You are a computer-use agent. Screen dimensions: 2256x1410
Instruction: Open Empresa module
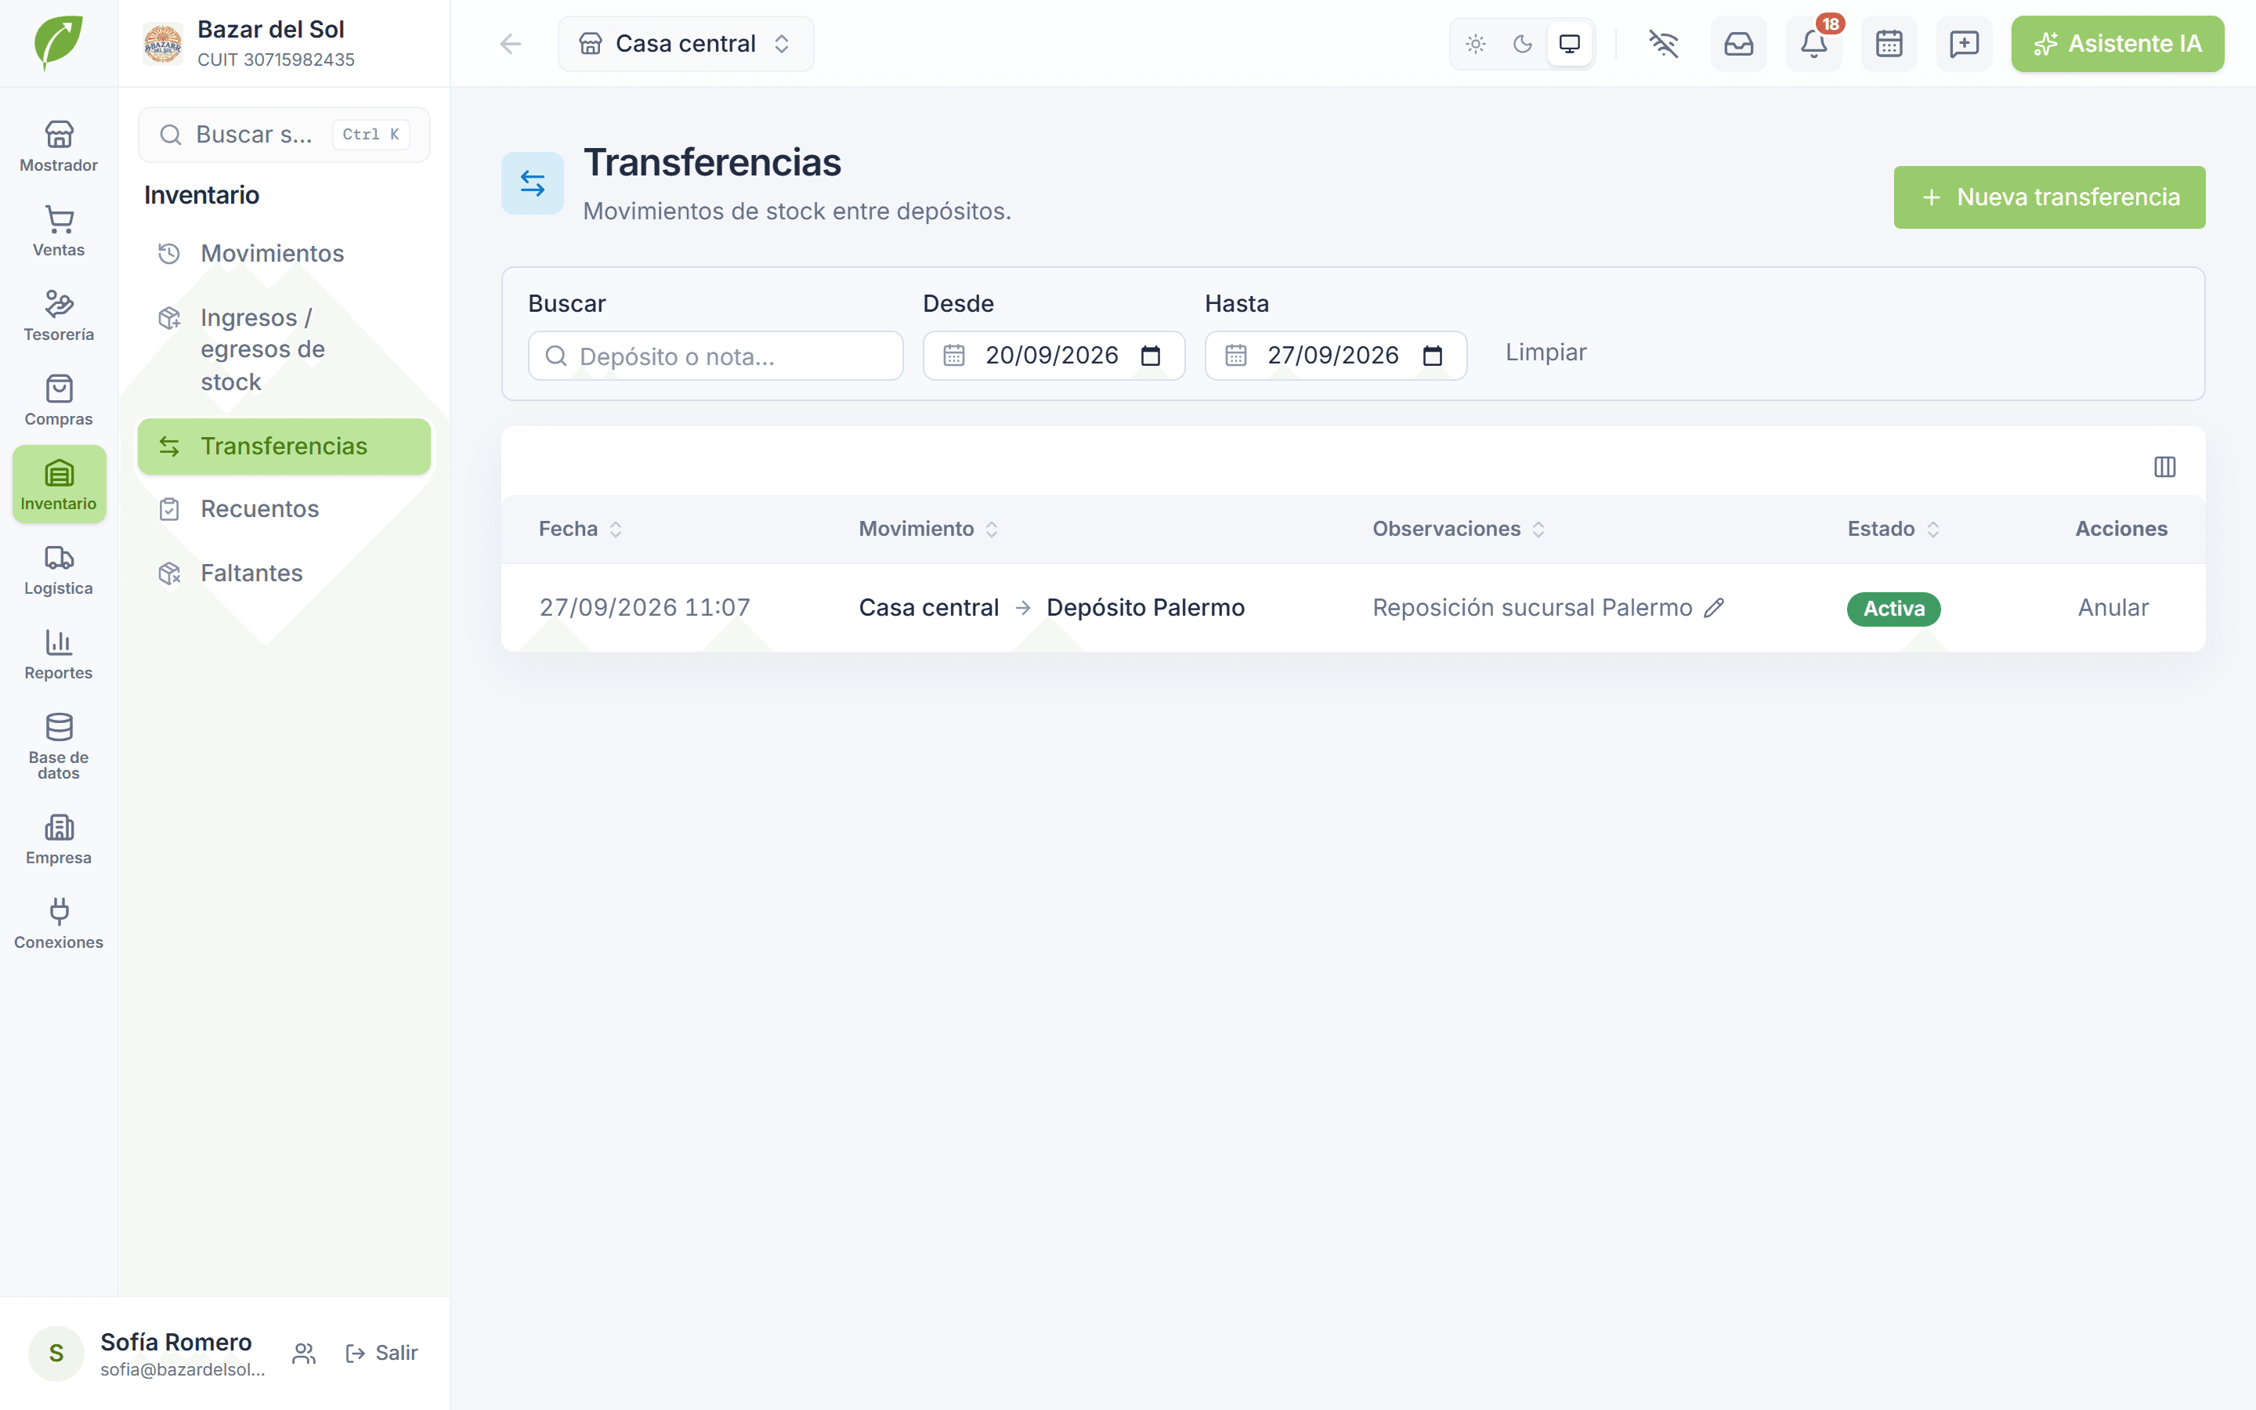pos(59,839)
